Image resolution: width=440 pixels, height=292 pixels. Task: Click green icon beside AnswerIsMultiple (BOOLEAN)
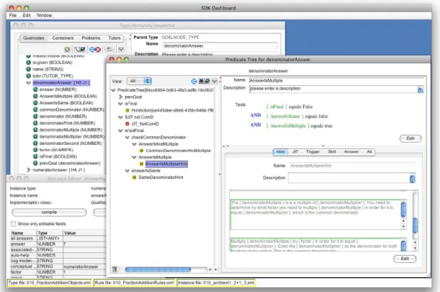click(36, 96)
